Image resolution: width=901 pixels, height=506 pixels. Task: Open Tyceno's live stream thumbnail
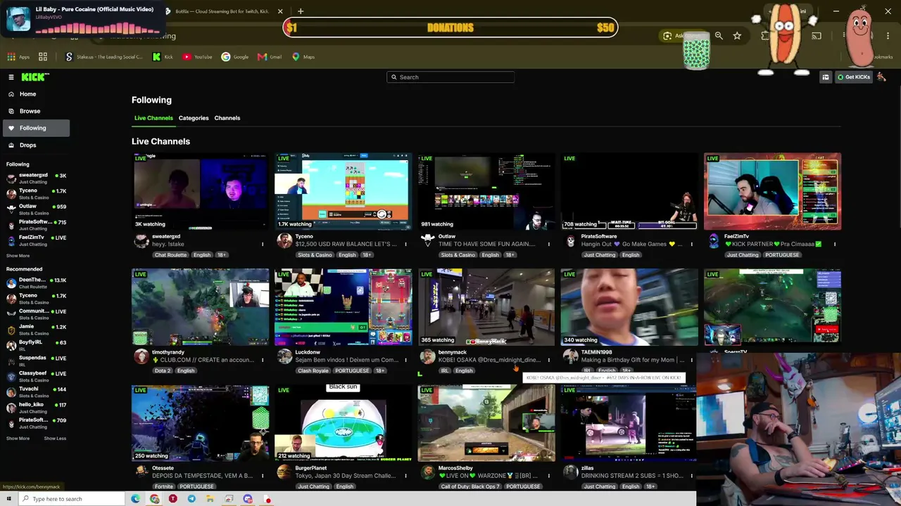pos(344,191)
